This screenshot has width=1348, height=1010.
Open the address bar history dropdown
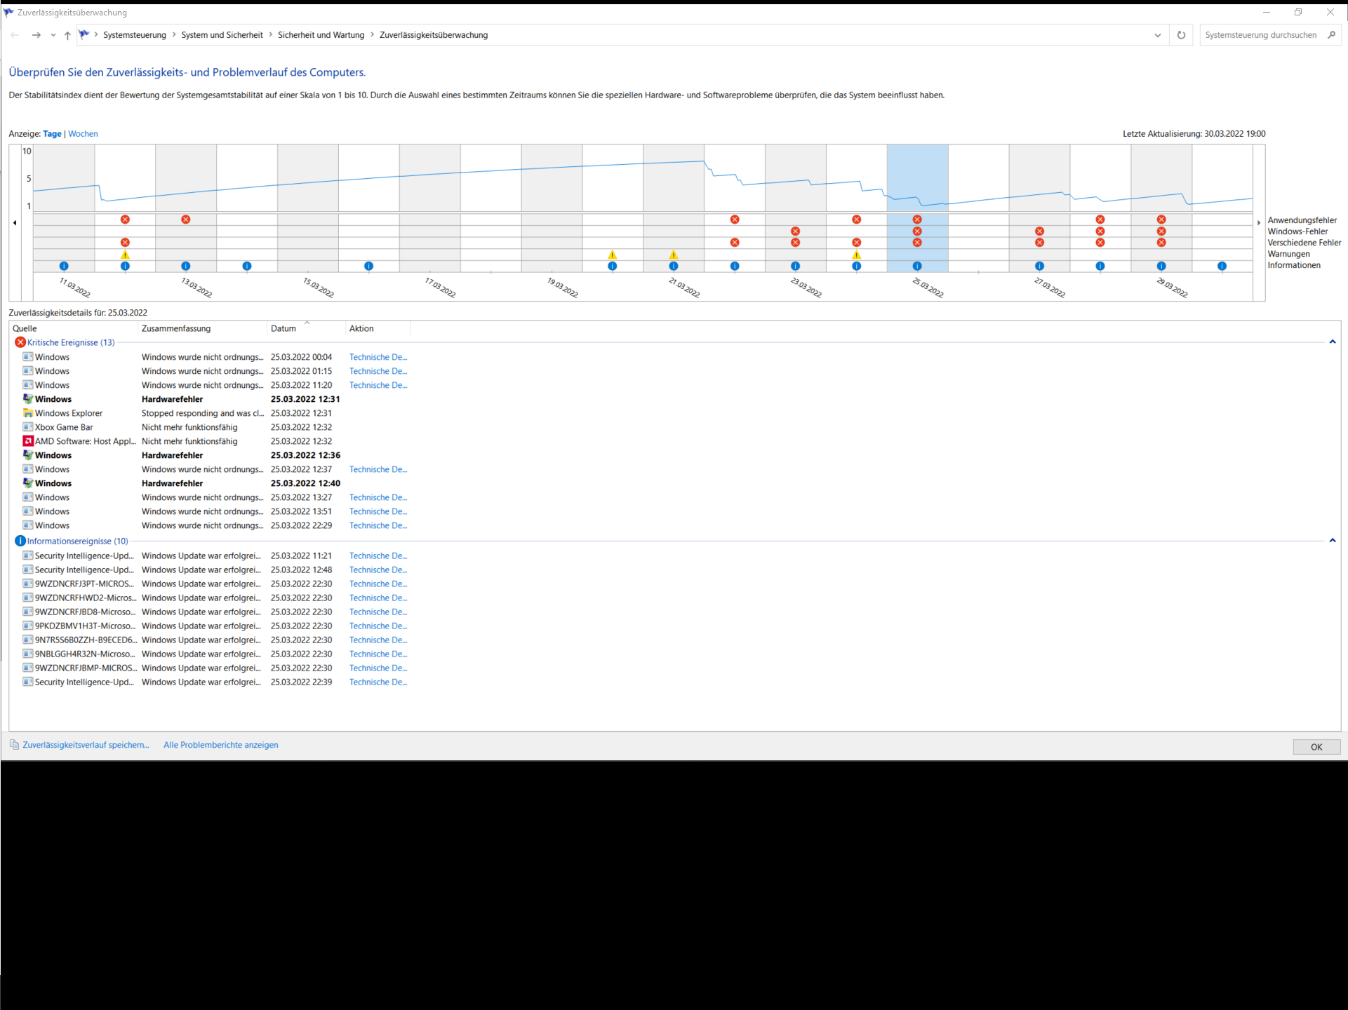[x=1157, y=35]
